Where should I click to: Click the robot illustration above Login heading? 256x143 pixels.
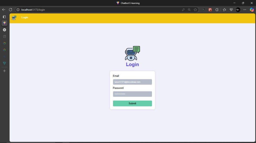[132, 53]
